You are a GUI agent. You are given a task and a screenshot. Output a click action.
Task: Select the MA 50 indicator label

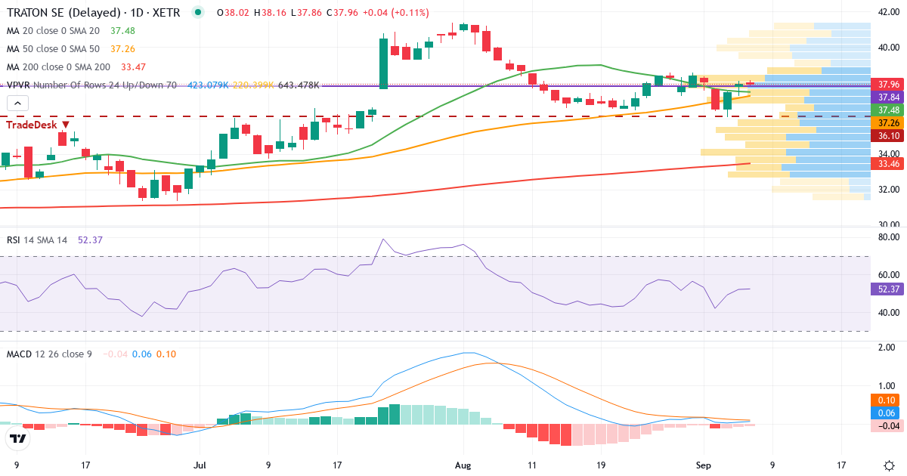pos(53,49)
